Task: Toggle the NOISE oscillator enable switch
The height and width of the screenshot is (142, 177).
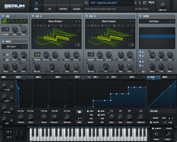Action: [3, 41]
